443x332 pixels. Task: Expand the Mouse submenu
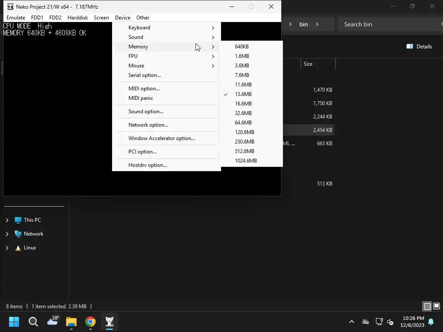(x=167, y=66)
